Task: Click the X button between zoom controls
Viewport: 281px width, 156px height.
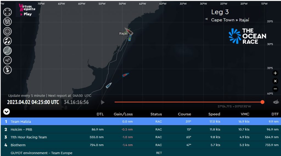Action: [275, 81]
